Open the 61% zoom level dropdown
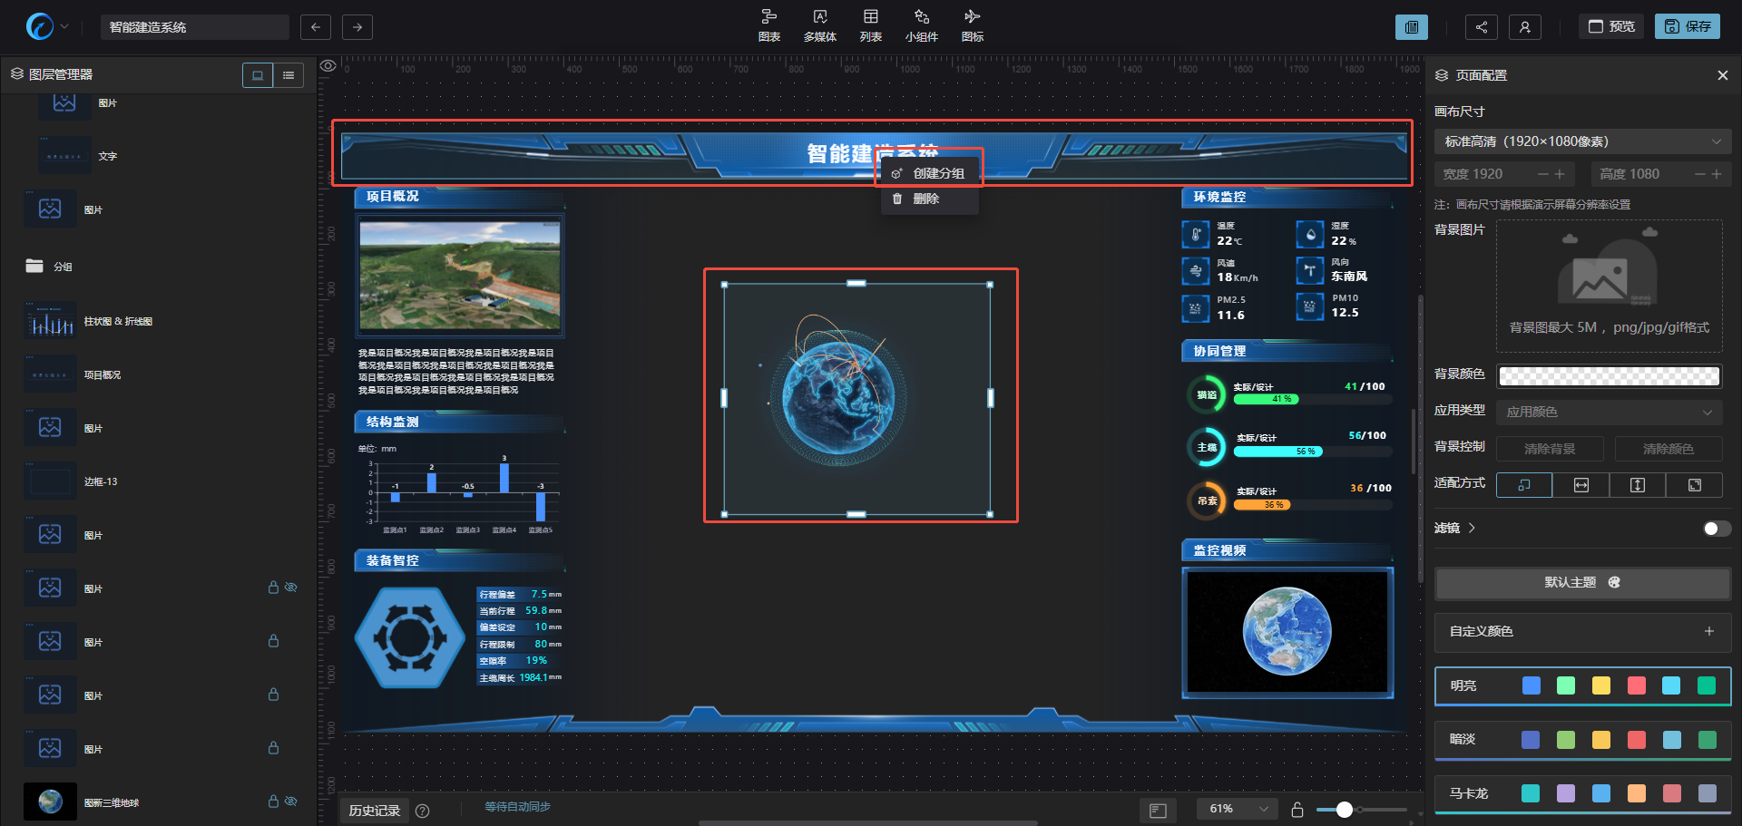1742x826 pixels. click(x=1238, y=809)
